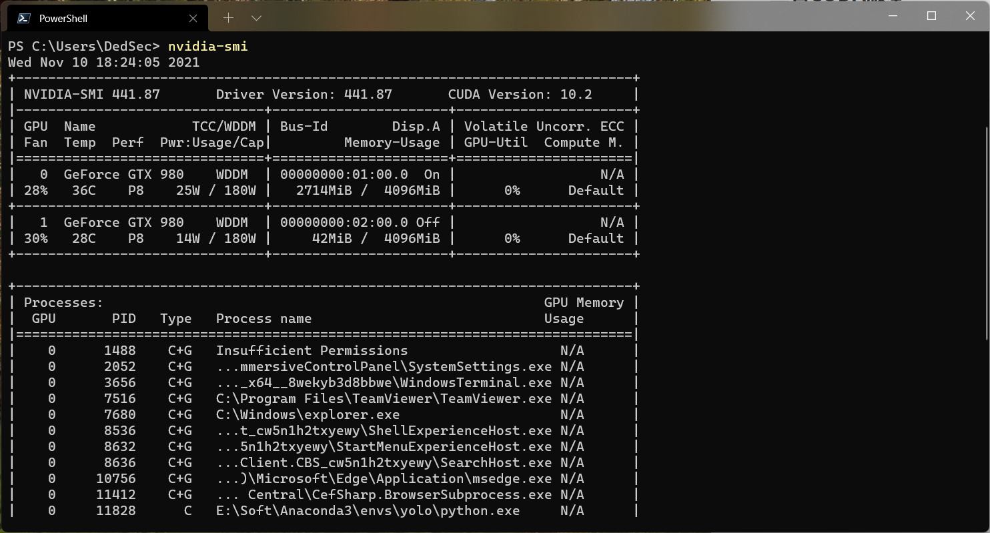Click the 'GPU-Util' header text
Screen dimensions: 990x533
pos(496,143)
